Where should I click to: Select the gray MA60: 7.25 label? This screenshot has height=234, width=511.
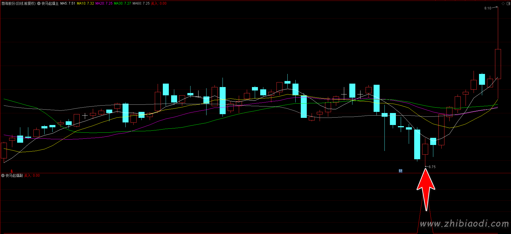(141, 4)
